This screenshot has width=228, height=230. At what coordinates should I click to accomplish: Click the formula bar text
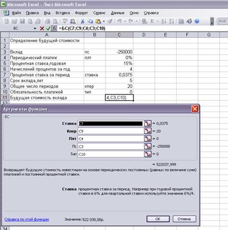(82, 28)
